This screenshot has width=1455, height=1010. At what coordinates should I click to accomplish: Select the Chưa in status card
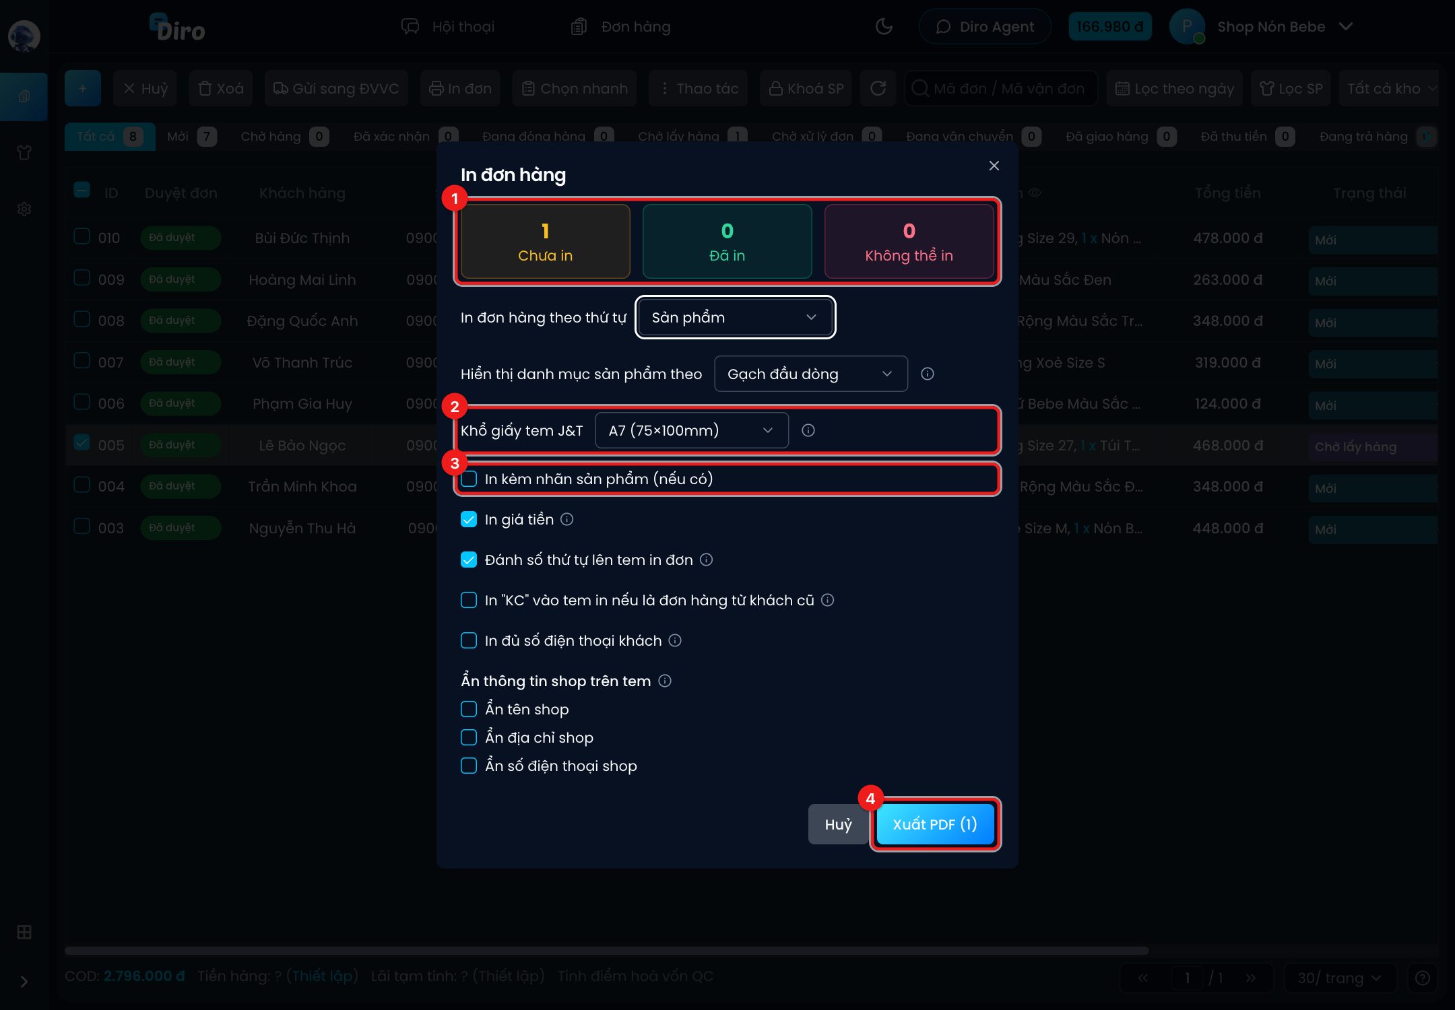coord(545,242)
